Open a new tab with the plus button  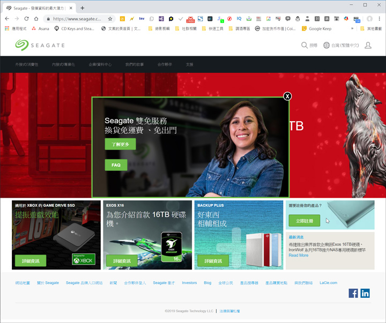[82, 8]
